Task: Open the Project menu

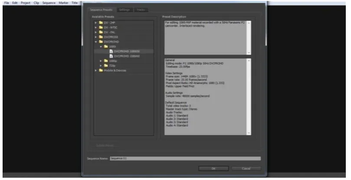Action: coord(26,3)
